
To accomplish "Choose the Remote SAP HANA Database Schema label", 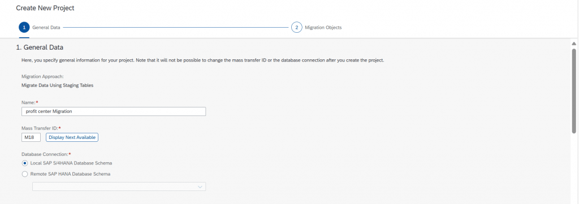I will coord(70,173).
